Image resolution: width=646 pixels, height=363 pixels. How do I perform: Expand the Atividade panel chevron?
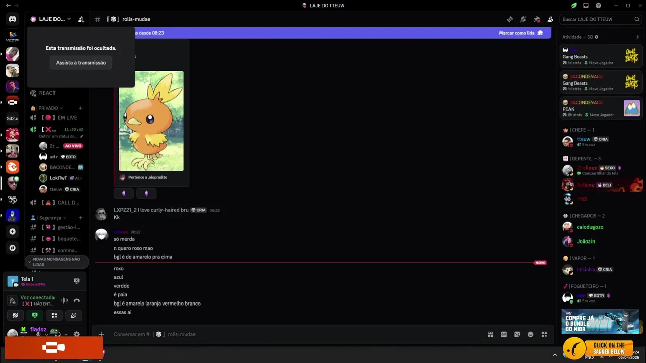point(637,37)
